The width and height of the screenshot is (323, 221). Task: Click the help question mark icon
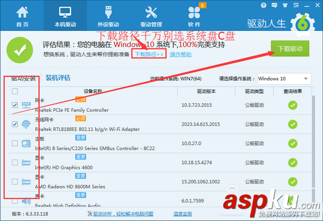pyautogui.click(x=264, y=5)
